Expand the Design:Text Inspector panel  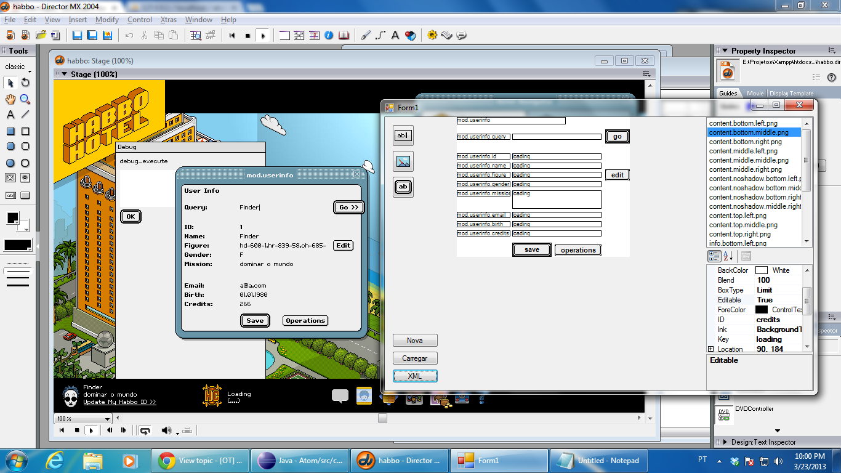point(725,442)
